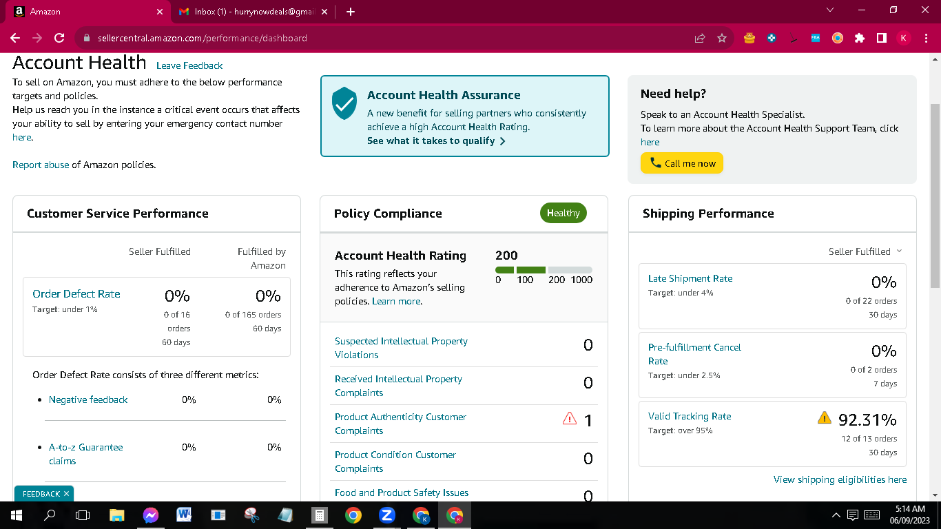Open the orange circular extension icon
941x529 pixels.
pyautogui.click(x=838, y=39)
